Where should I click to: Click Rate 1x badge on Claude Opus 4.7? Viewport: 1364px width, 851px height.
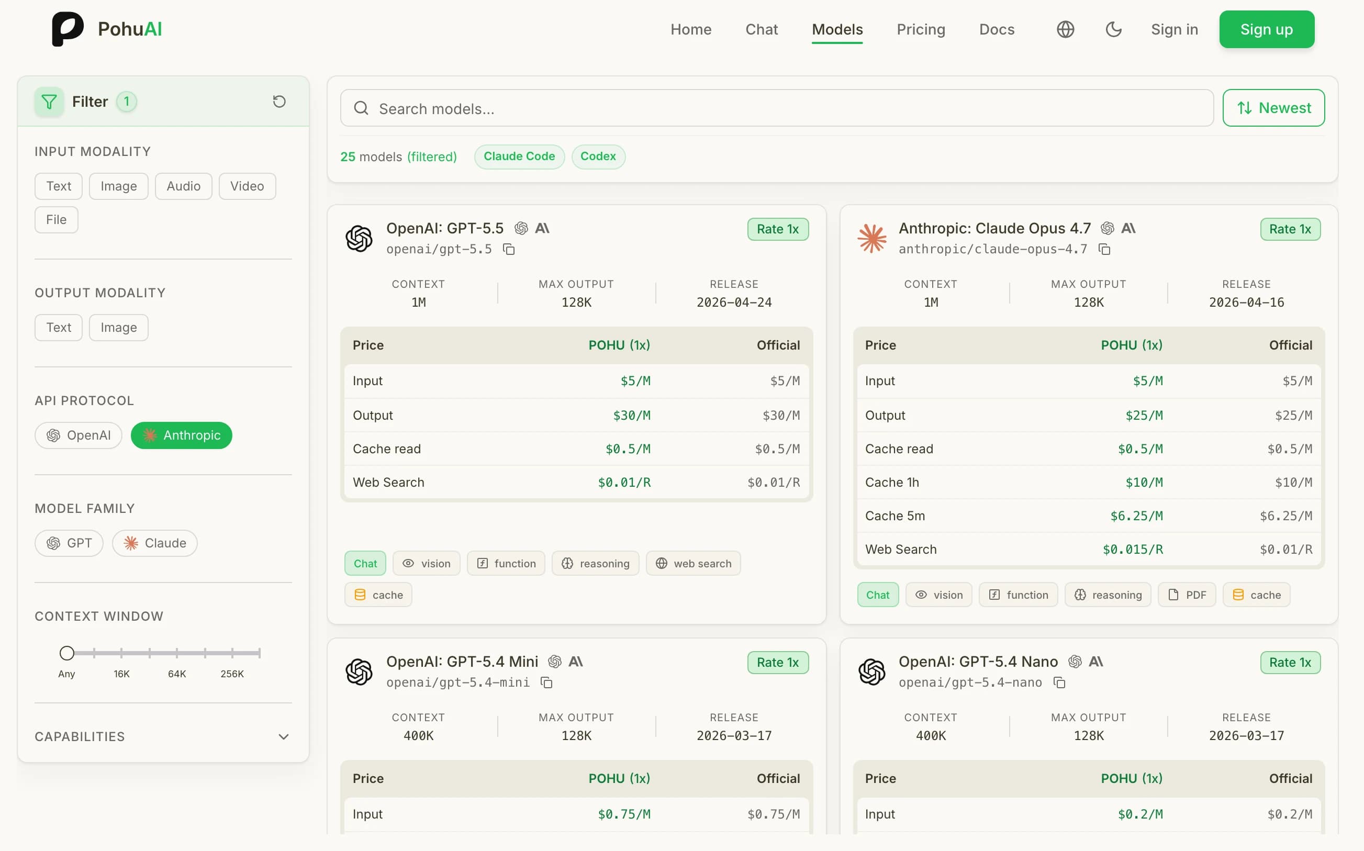point(1290,229)
